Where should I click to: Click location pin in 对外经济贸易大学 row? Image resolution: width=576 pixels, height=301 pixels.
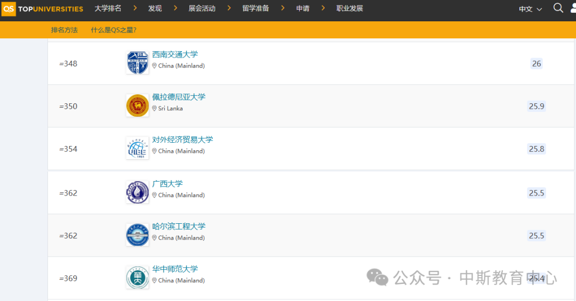point(154,151)
